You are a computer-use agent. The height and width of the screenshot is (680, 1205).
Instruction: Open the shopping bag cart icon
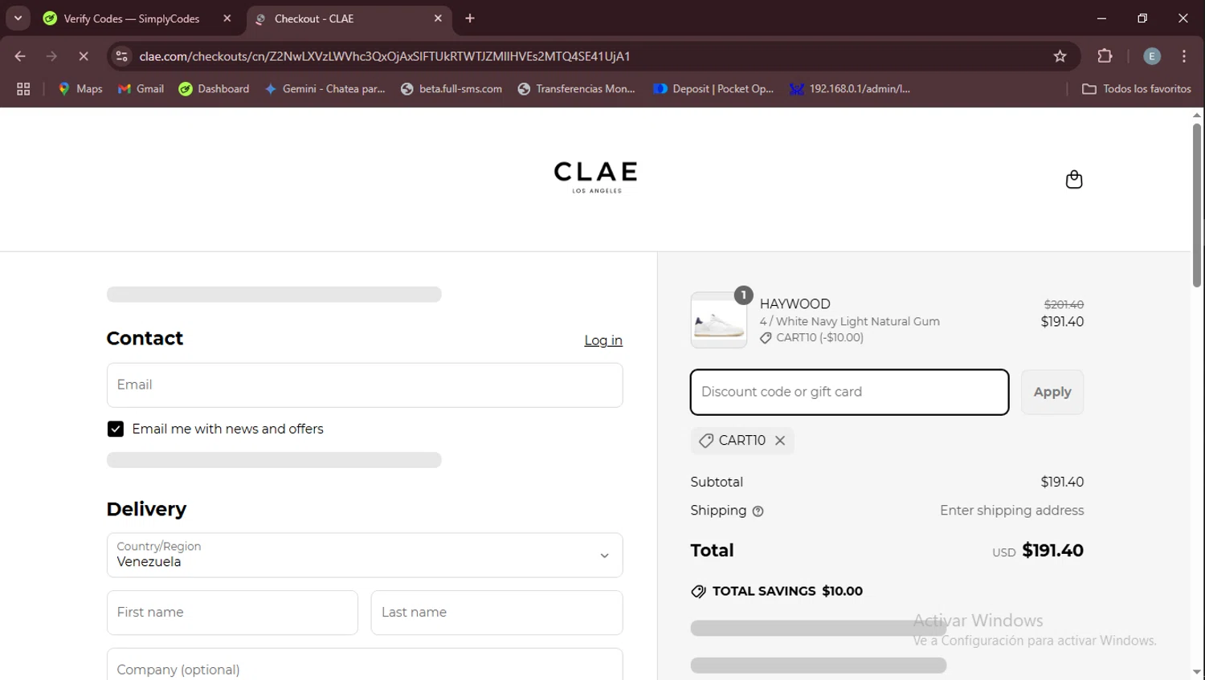(x=1073, y=179)
